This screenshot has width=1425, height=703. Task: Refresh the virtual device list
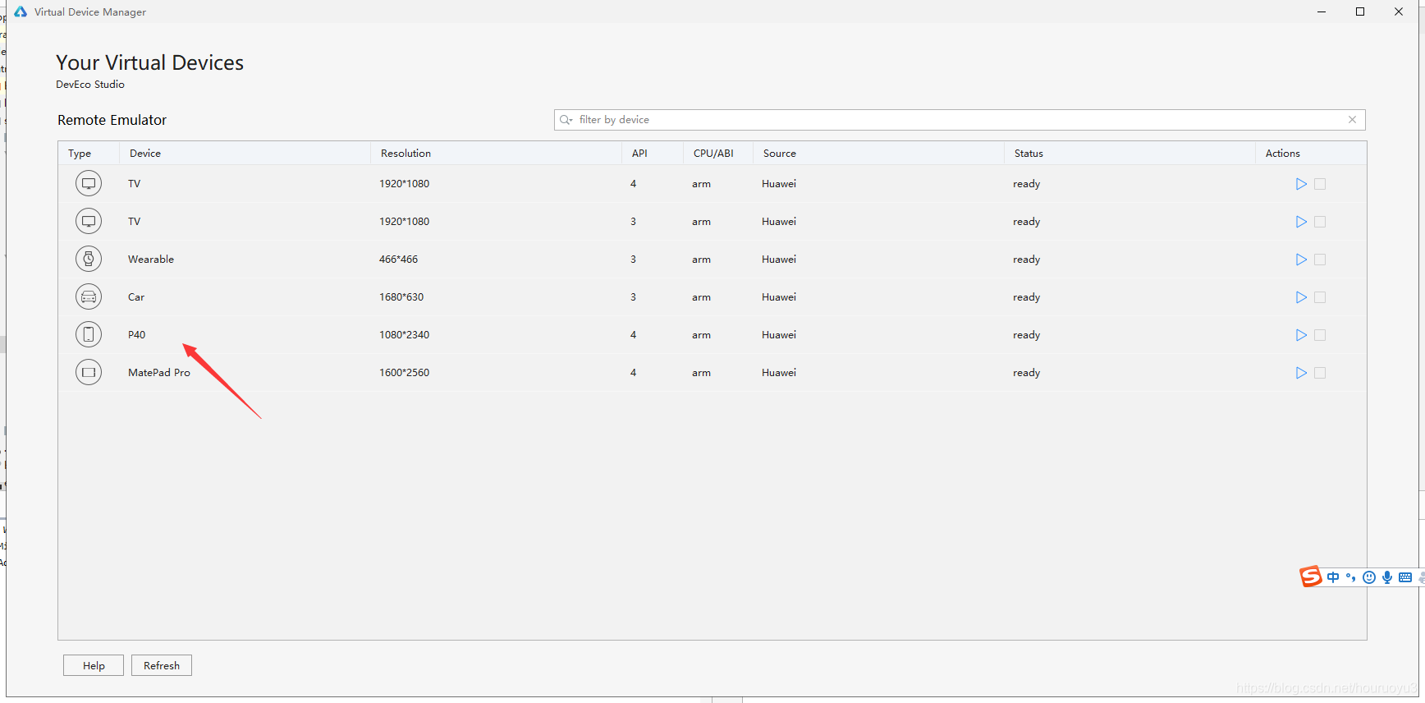click(162, 665)
